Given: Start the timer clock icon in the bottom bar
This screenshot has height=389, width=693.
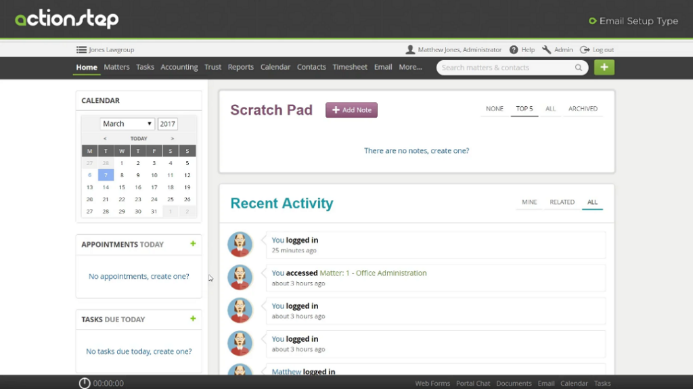Looking at the screenshot, I should coord(85,384).
